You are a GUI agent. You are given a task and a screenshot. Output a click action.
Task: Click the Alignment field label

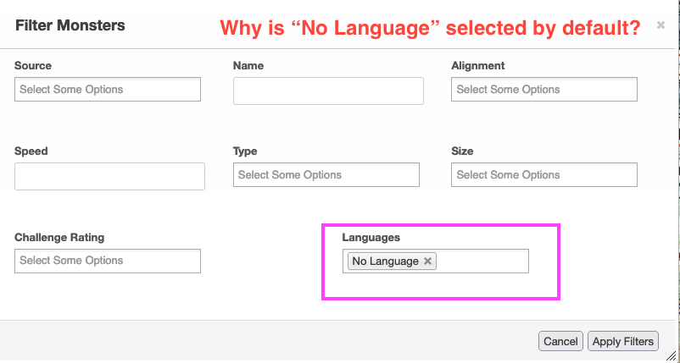[478, 66]
